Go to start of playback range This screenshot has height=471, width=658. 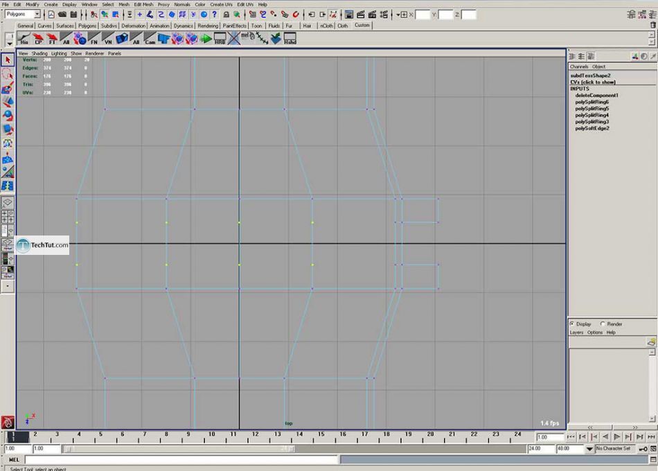(x=571, y=437)
